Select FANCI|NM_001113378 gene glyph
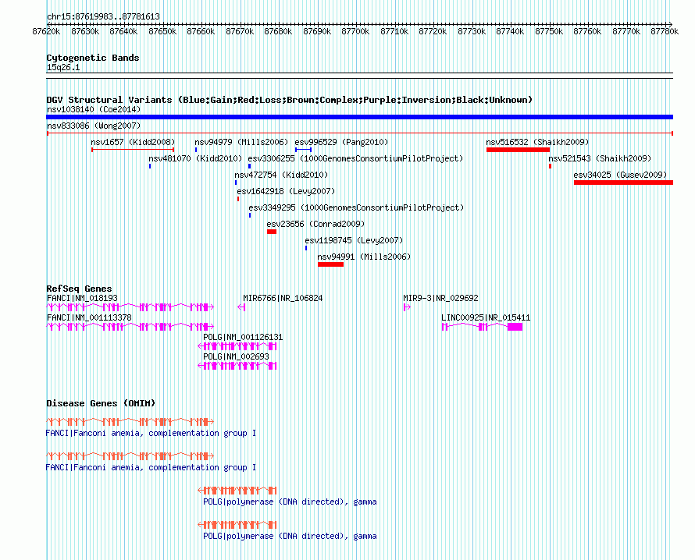This screenshot has width=695, height=560. pos(130,326)
